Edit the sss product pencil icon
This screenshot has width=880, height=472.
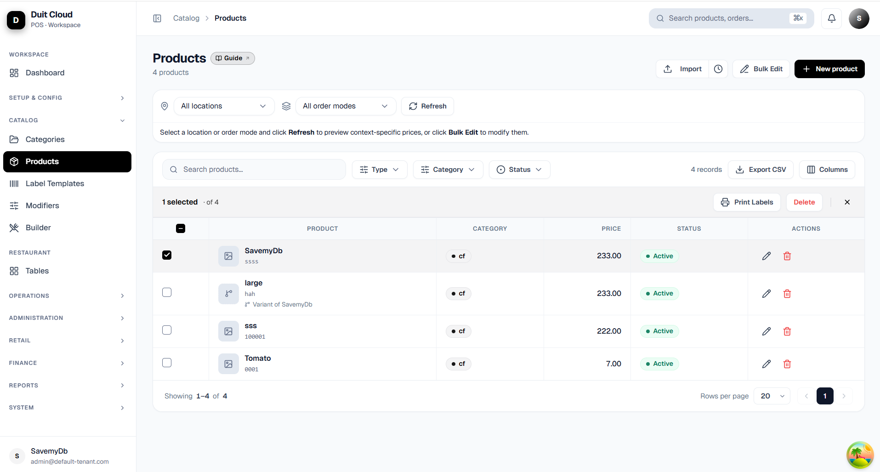click(x=766, y=331)
